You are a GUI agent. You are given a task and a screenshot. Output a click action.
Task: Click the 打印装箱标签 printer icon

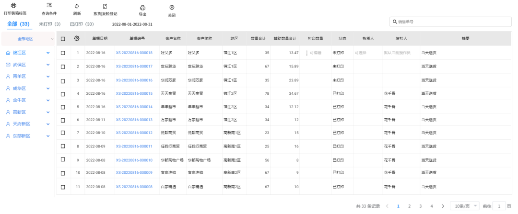[13, 5]
